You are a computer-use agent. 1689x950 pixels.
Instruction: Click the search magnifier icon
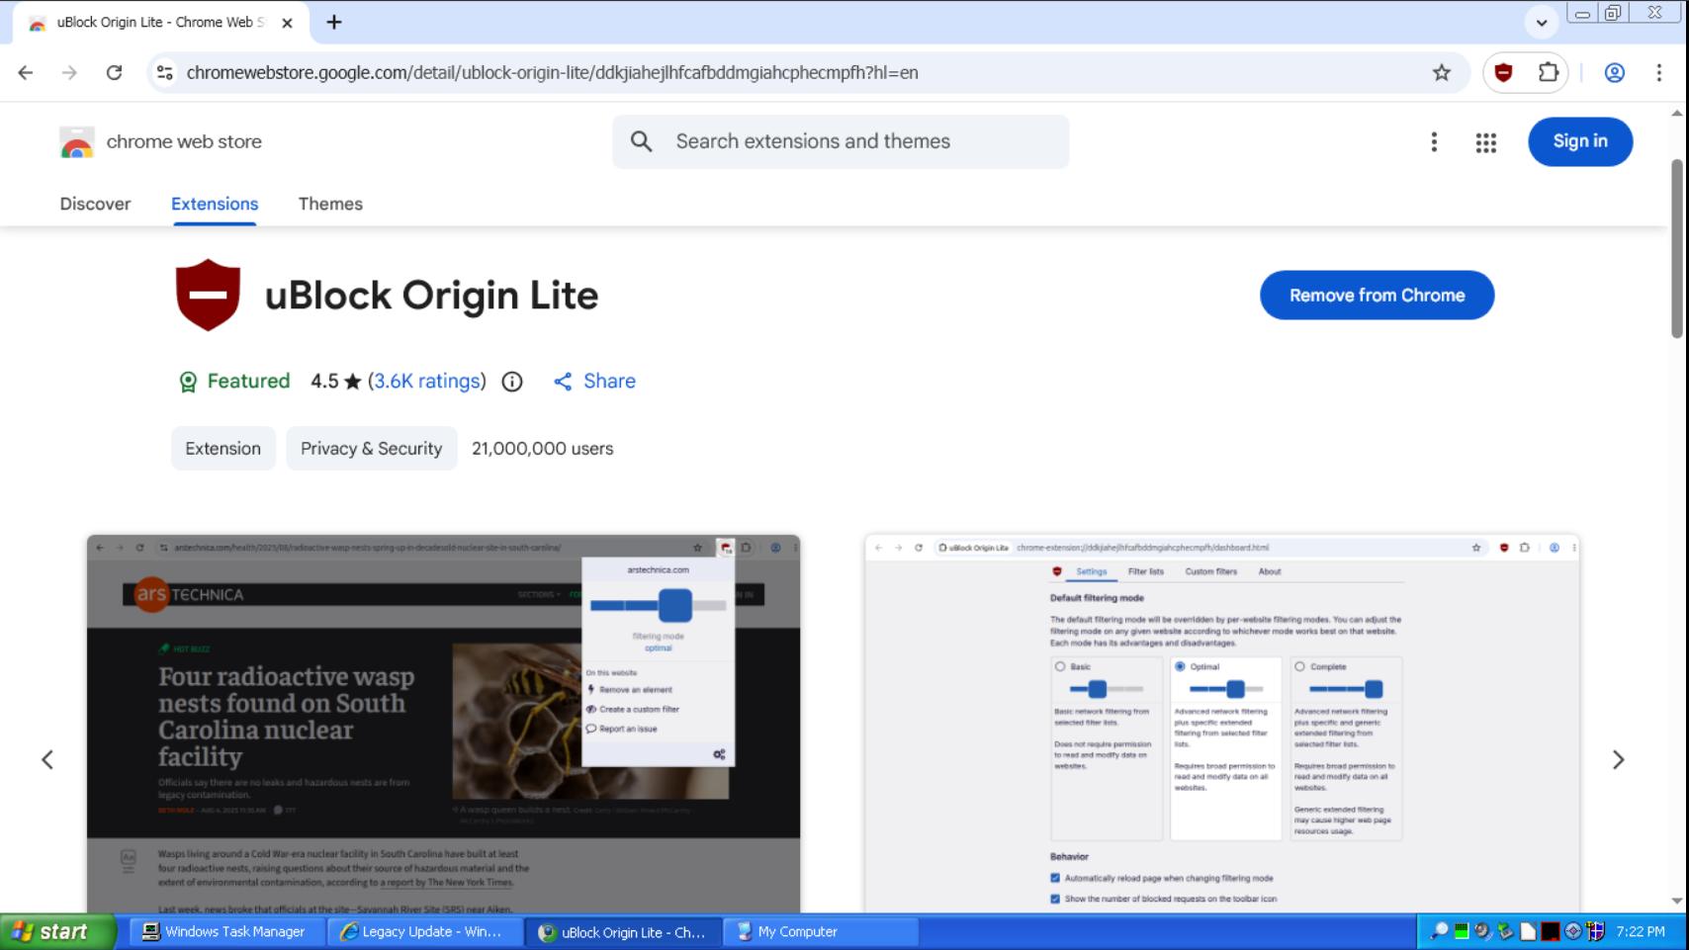(641, 141)
